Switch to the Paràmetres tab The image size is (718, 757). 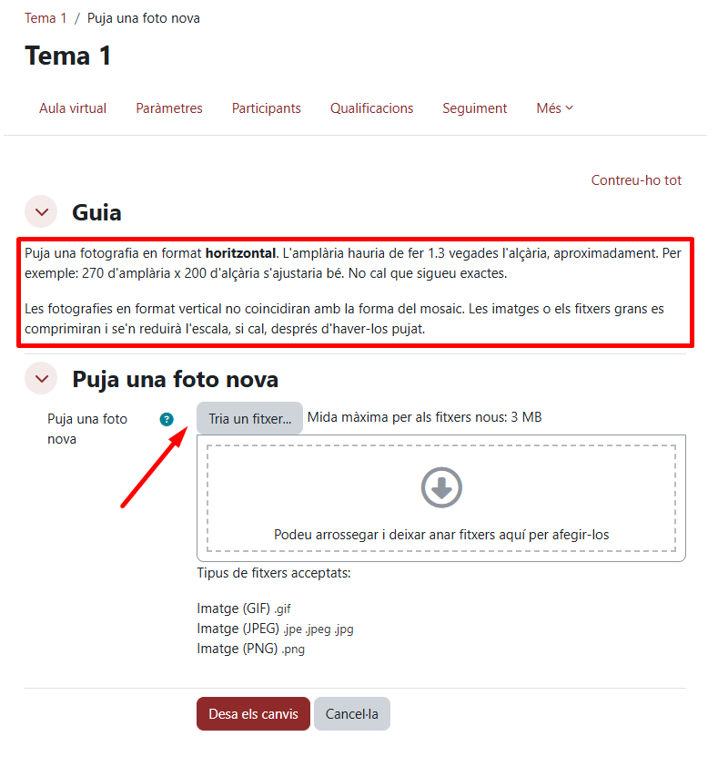(169, 108)
